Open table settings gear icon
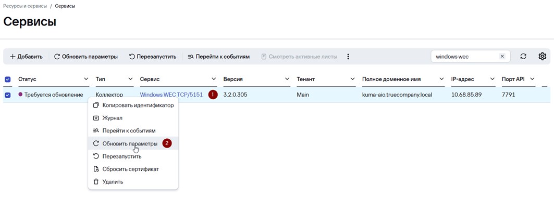554x198 pixels. pyautogui.click(x=543, y=56)
